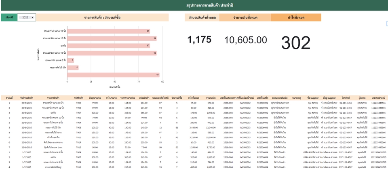Select the cell with product code T011
Screen dimensions: 388x169
pos(78,137)
